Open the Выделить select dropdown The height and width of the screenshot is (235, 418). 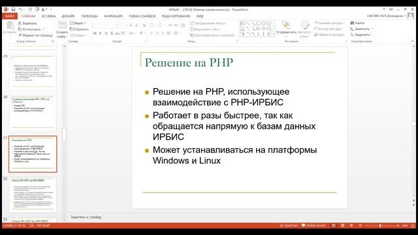pyautogui.click(x=361, y=35)
